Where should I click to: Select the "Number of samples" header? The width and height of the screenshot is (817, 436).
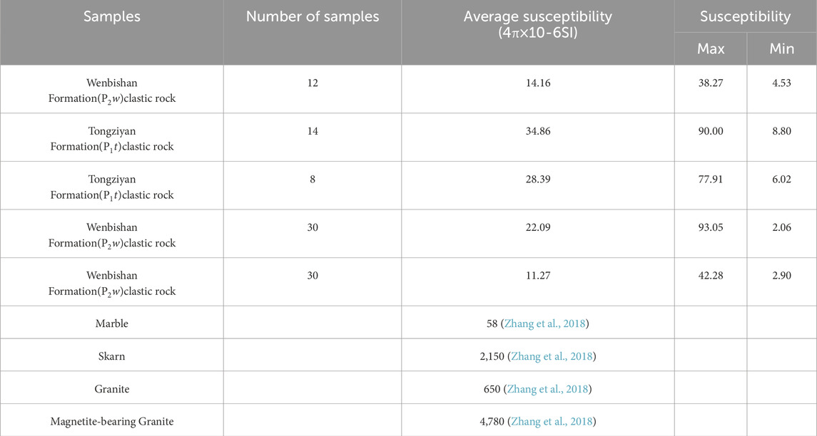point(312,16)
